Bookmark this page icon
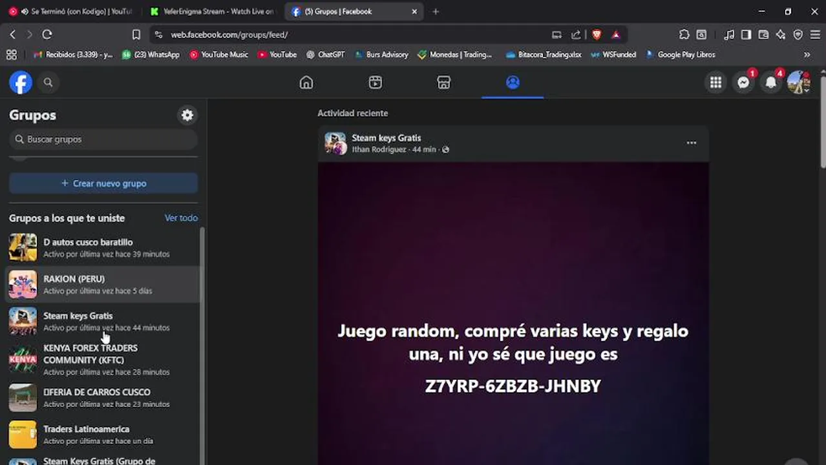The image size is (826, 465). [x=136, y=34]
